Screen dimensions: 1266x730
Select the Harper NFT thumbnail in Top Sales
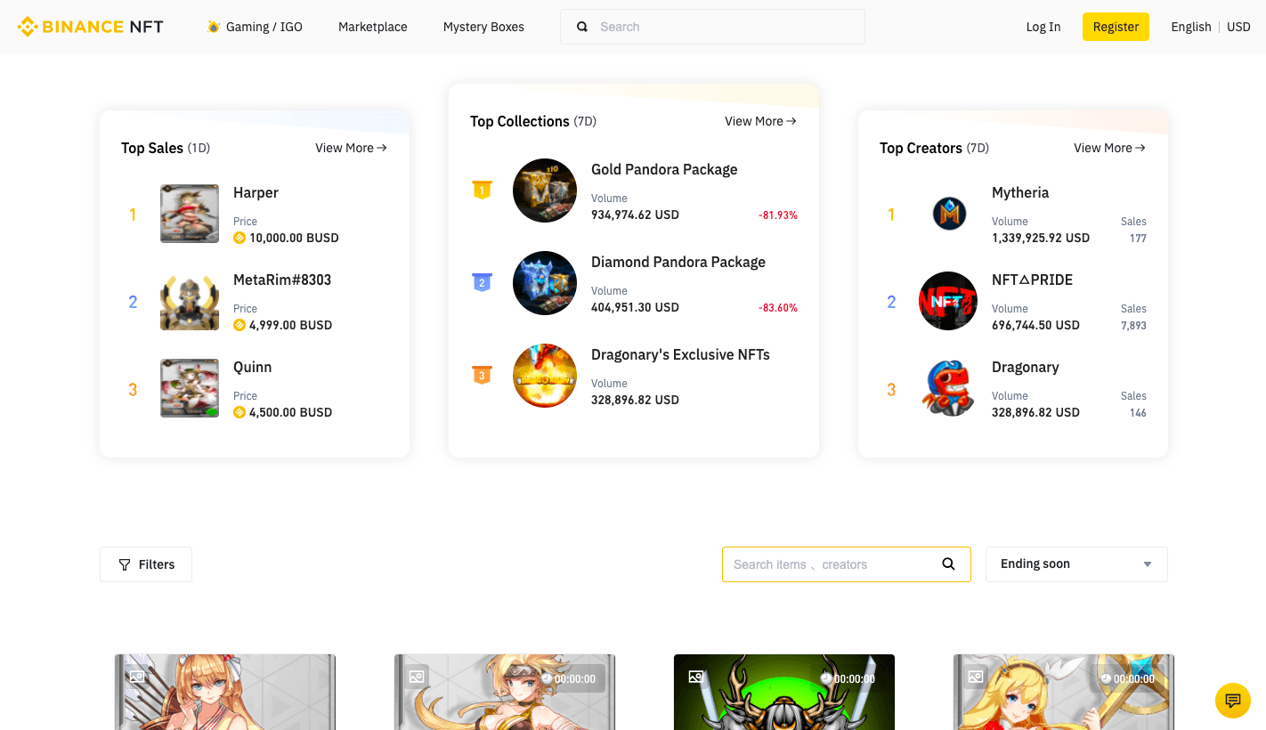pyautogui.click(x=190, y=214)
